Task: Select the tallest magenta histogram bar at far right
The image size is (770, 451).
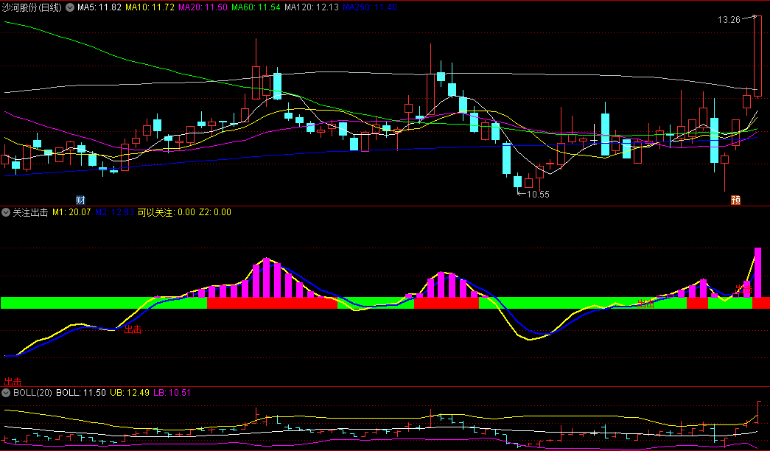Action: coord(757,273)
